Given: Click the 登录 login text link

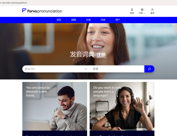Looking at the screenshot, I should click(x=152, y=13).
